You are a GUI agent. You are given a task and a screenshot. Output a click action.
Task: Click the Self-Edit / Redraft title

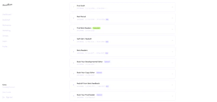(84, 39)
